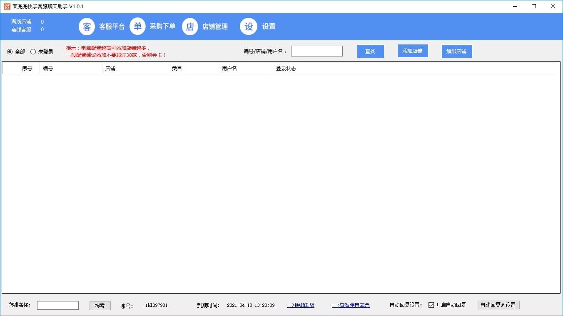Select the 全部 radio button
The image size is (563, 316).
coord(10,52)
